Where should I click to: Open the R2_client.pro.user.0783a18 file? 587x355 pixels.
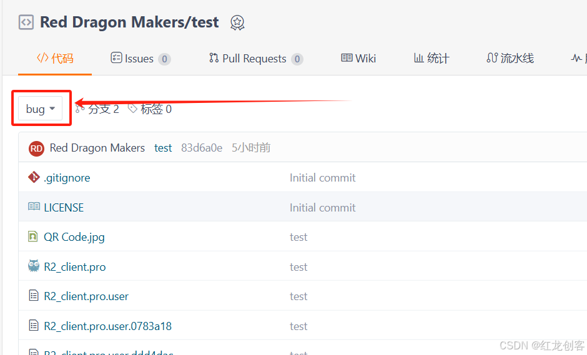pos(108,326)
